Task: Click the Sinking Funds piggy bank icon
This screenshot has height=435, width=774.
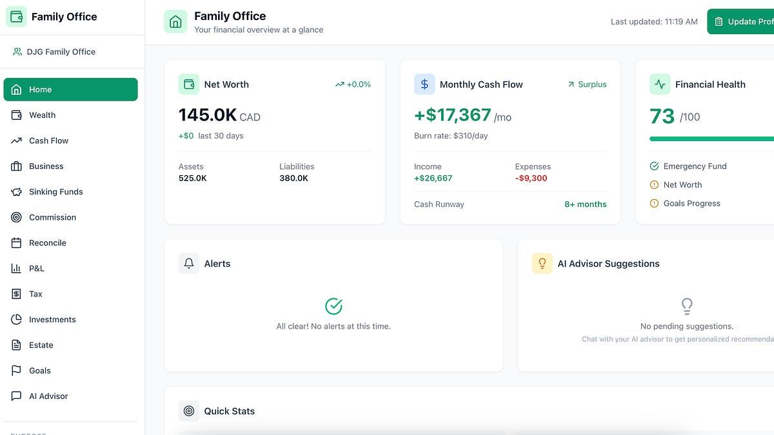Action: (17, 192)
